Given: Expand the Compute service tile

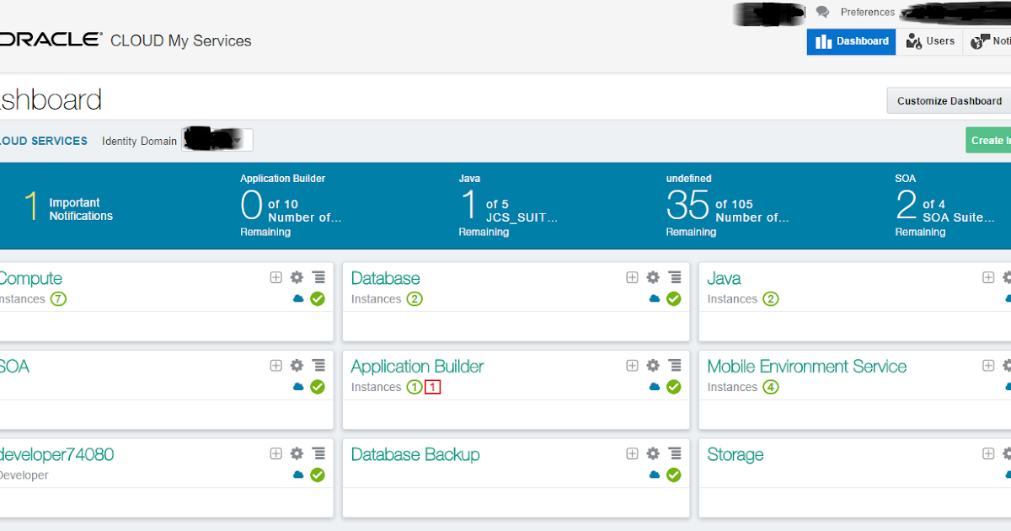Looking at the screenshot, I should (x=275, y=276).
